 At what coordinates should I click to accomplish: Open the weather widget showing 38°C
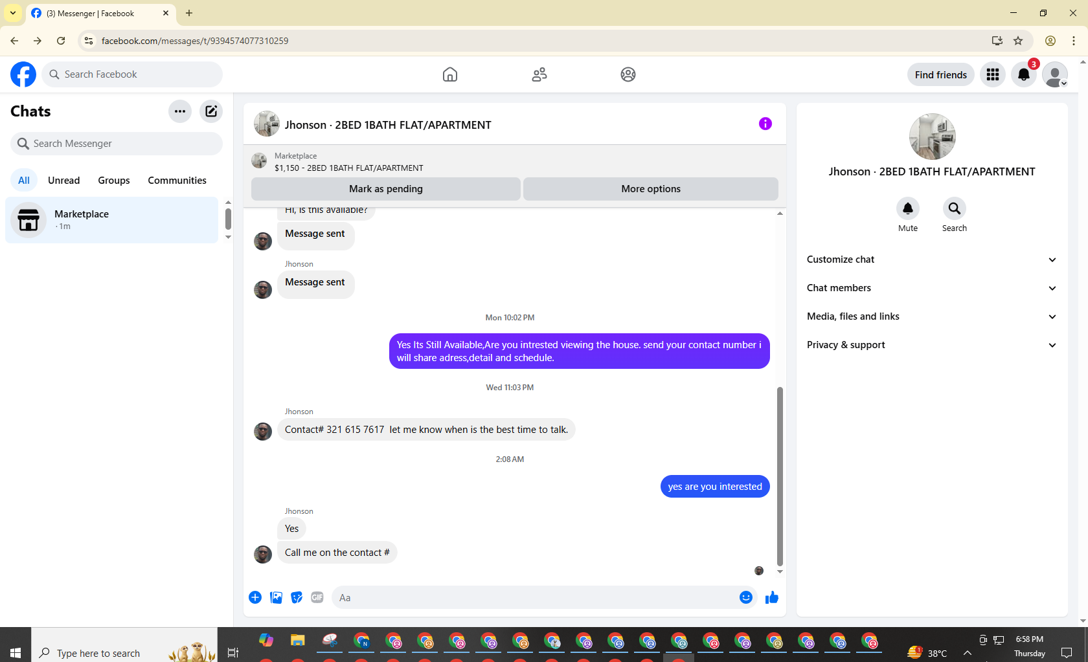[927, 653]
